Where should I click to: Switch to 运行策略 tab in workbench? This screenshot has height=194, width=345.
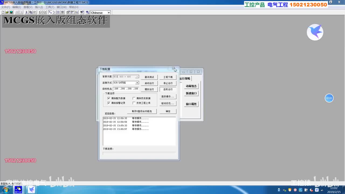[185, 78]
